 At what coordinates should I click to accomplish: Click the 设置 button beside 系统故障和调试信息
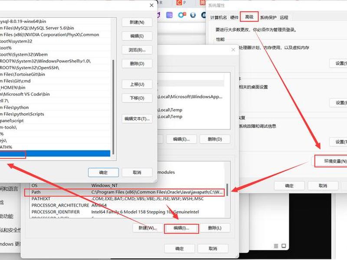tap(338, 142)
